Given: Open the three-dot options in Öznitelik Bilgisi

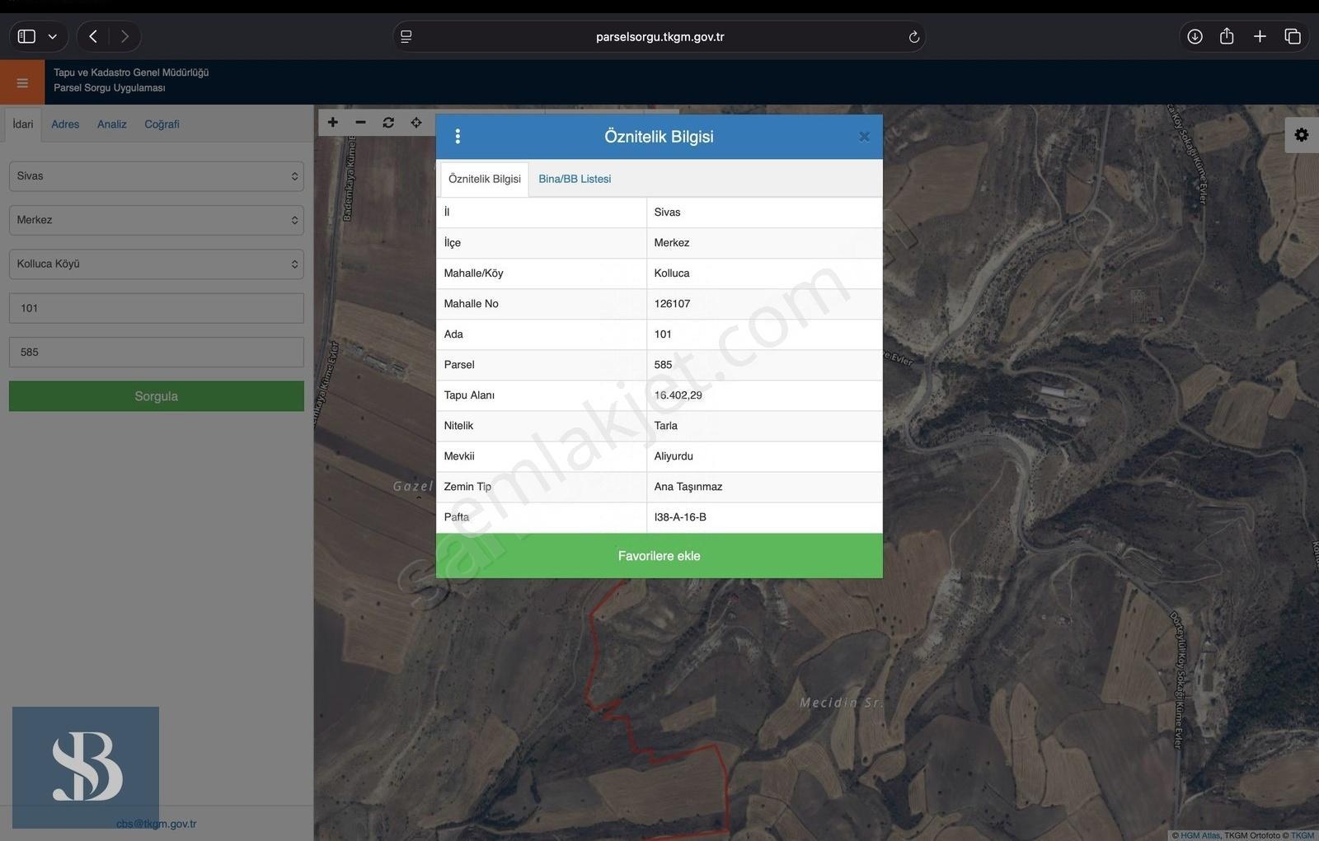Looking at the screenshot, I should [x=458, y=137].
